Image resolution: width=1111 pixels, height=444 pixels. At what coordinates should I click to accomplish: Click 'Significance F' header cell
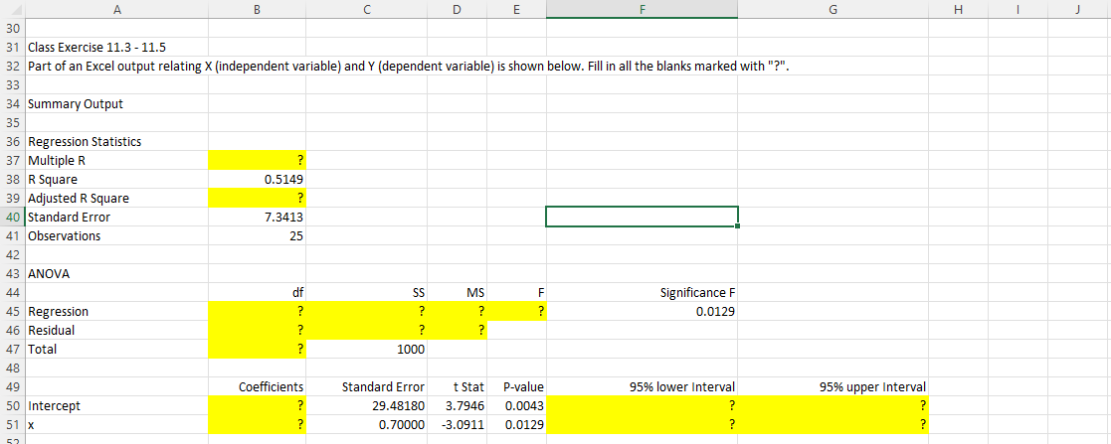pos(642,292)
